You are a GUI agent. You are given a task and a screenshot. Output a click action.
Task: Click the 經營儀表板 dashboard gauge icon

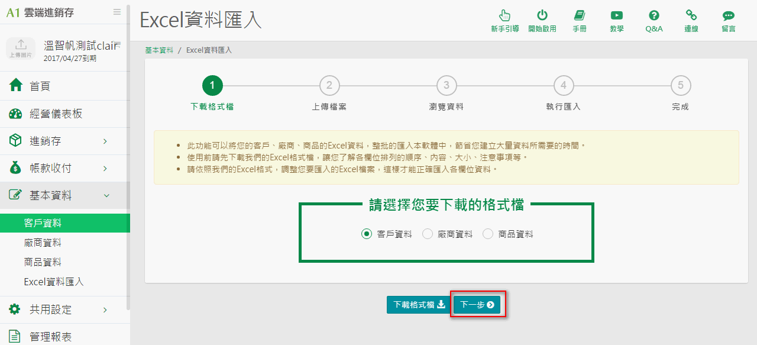(x=16, y=114)
